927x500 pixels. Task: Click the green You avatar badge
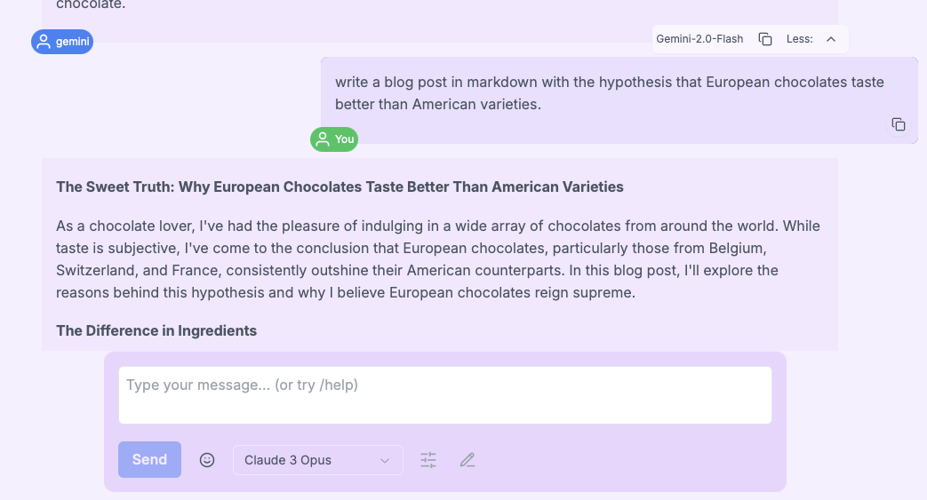point(334,139)
